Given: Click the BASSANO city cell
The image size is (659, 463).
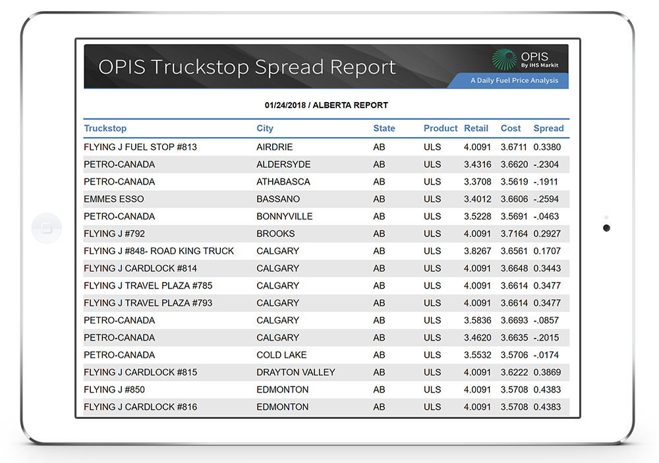Looking at the screenshot, I should click(278, 199).
